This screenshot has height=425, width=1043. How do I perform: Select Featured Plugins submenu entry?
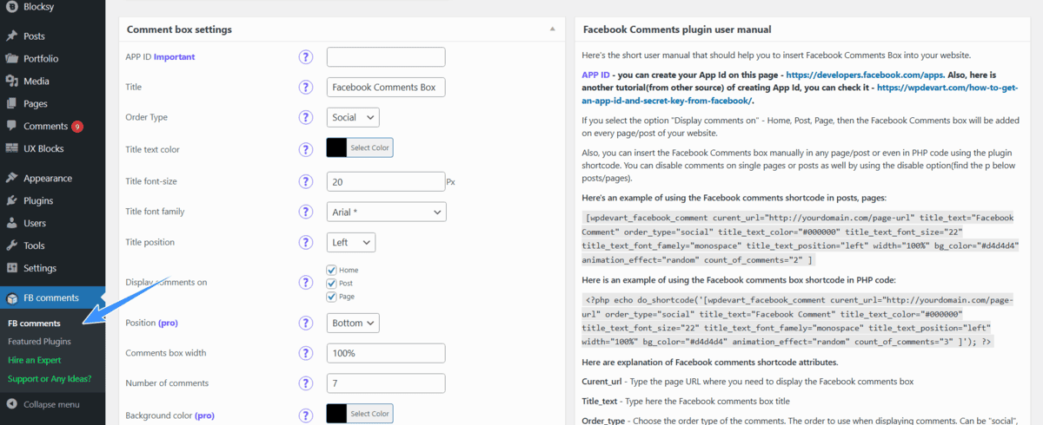pos(39,342)
